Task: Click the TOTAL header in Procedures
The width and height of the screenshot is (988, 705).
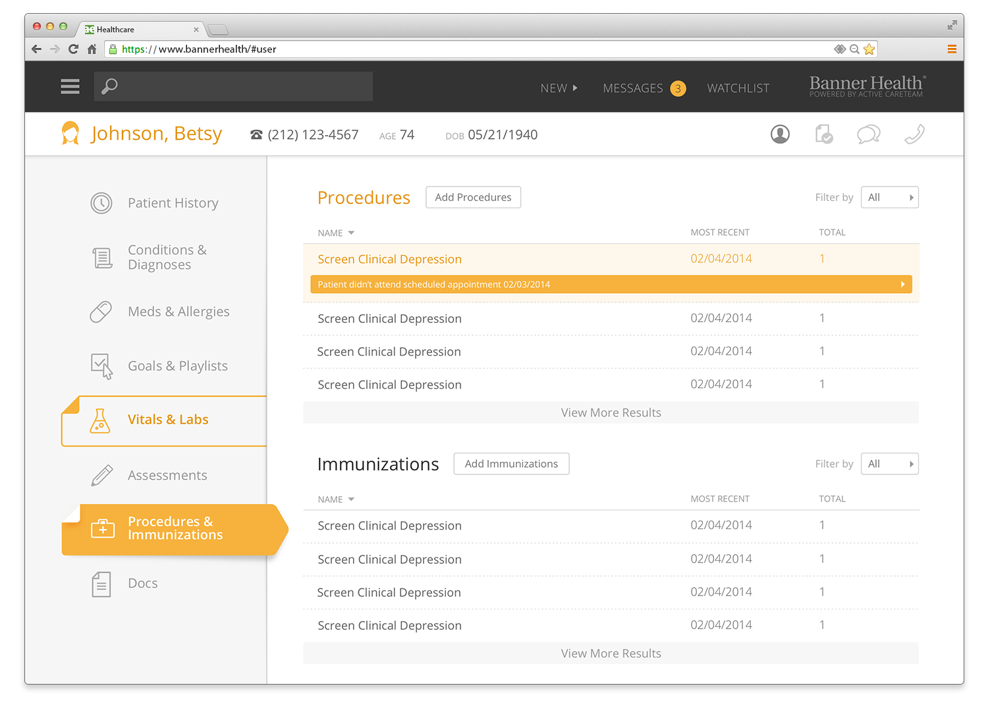Action: [832, 233]
